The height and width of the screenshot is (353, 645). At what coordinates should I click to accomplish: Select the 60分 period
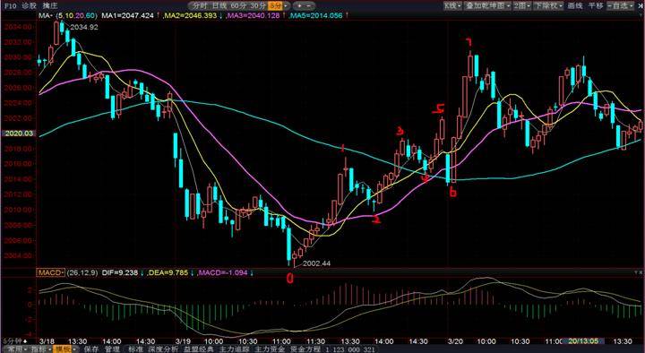238,5
